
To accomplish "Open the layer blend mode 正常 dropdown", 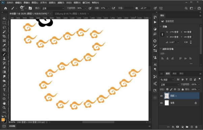I will [x=169, y=85].
